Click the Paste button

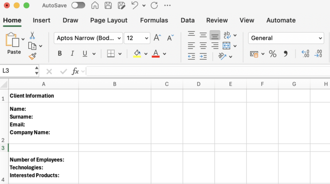pos(14,43)
